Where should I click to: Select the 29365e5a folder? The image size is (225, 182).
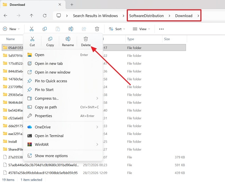tap(13, 95)
